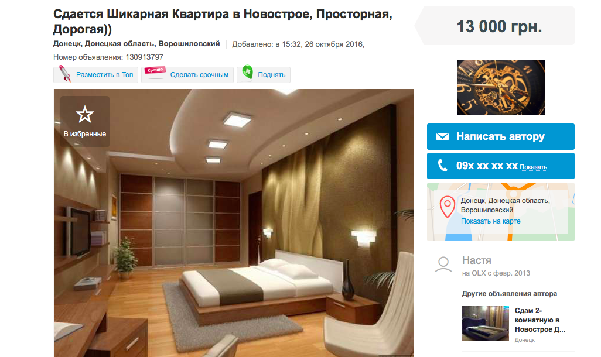
Task: Open Сдам 2-комнатную в Новострое listing
Action: coord(539,320)
